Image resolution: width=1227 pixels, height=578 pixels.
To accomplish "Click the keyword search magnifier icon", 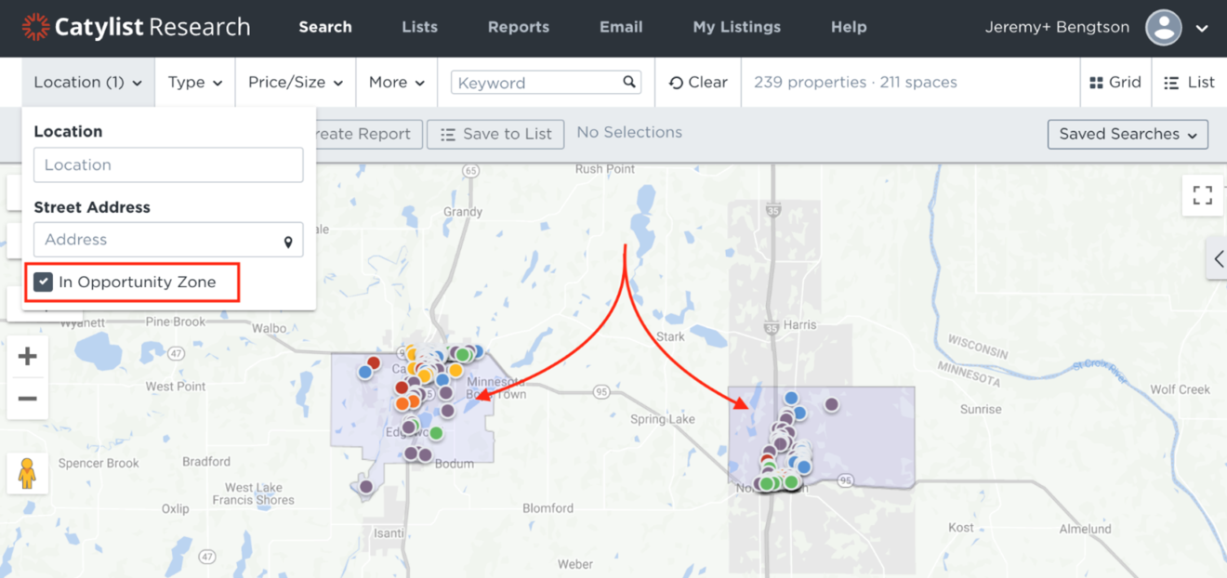I will tap(629, 82).
